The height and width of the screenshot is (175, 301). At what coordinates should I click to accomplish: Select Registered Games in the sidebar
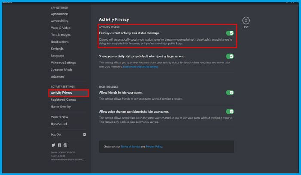[x=63, y=100]
